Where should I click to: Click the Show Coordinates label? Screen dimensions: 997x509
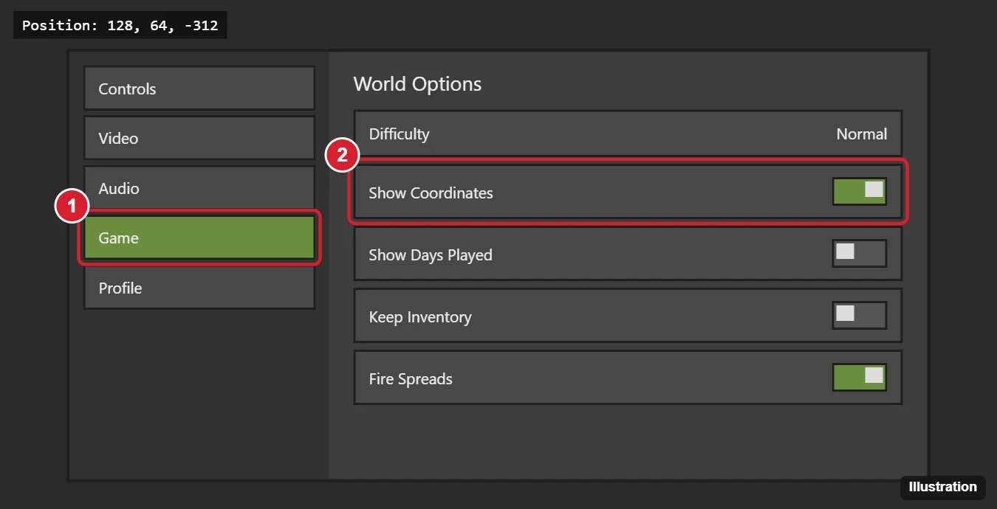coord(431,193)
